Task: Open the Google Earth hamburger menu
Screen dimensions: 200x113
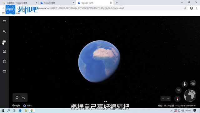Action: click(4, 21)
